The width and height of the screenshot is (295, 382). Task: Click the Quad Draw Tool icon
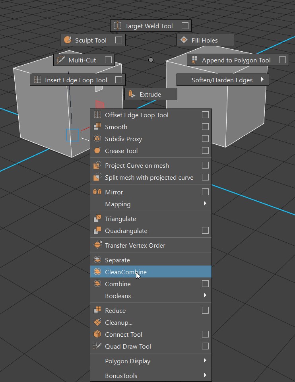(97, 346)
